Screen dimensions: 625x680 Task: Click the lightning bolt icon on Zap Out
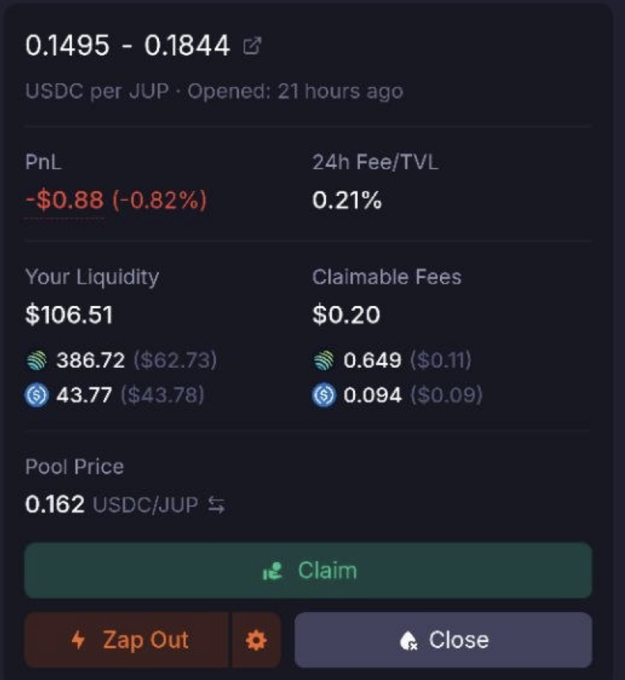(78, 640)
